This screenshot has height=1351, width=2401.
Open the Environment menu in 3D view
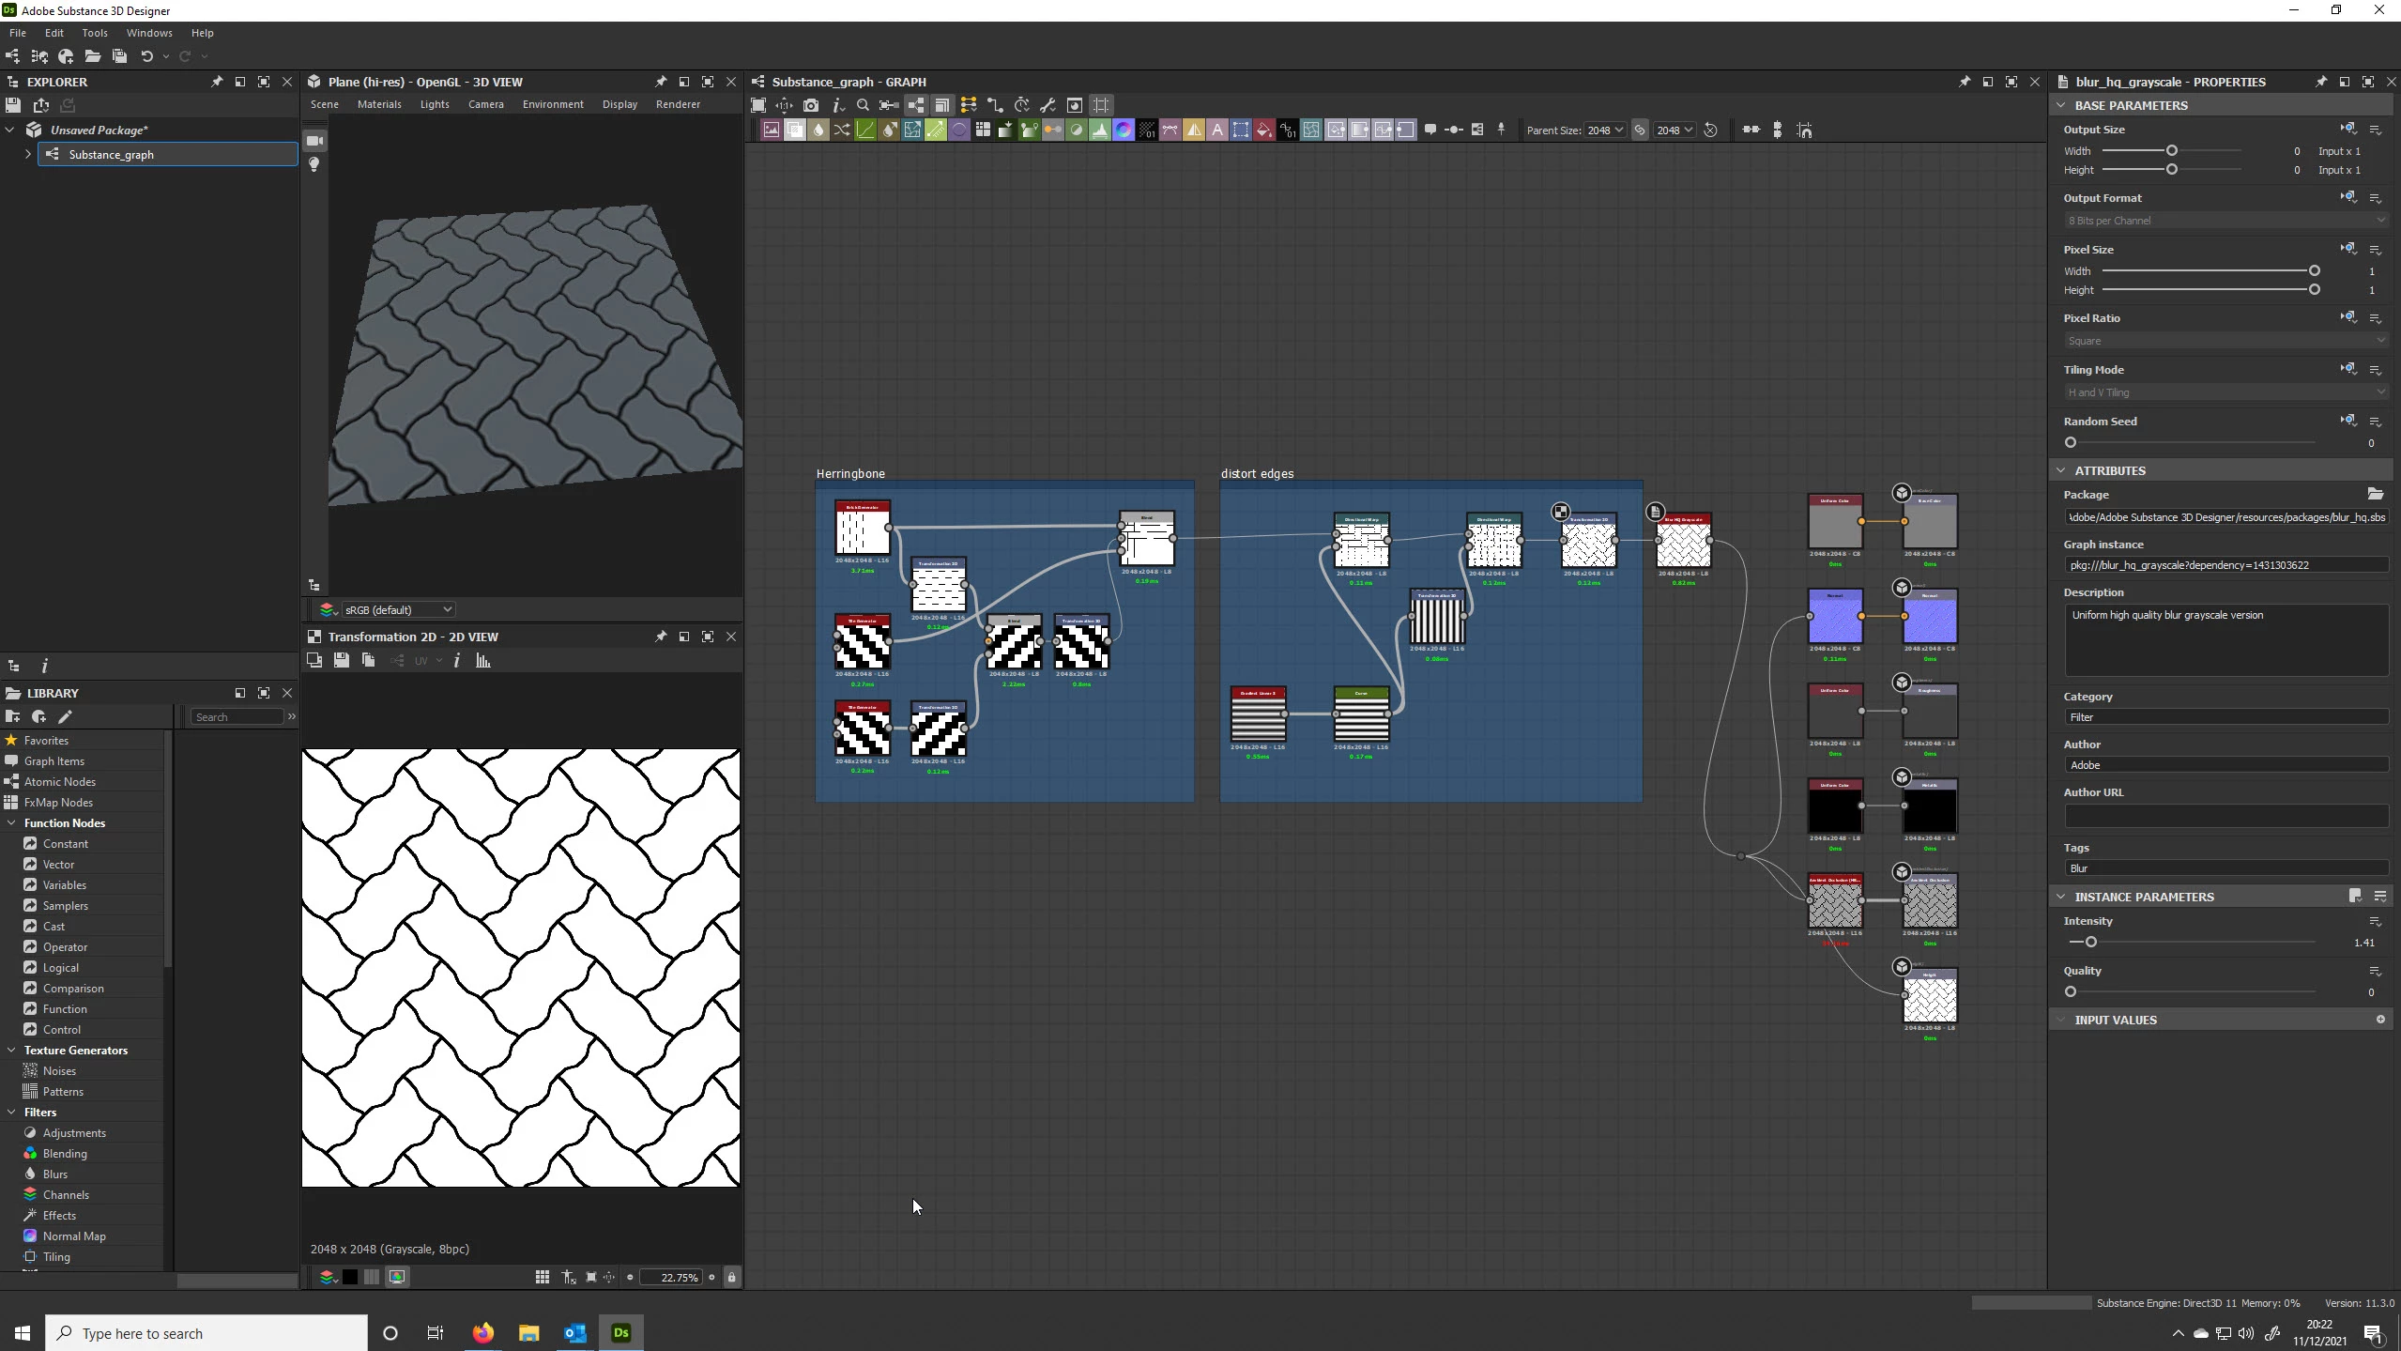pyautogui.click(x=552, y=104)
